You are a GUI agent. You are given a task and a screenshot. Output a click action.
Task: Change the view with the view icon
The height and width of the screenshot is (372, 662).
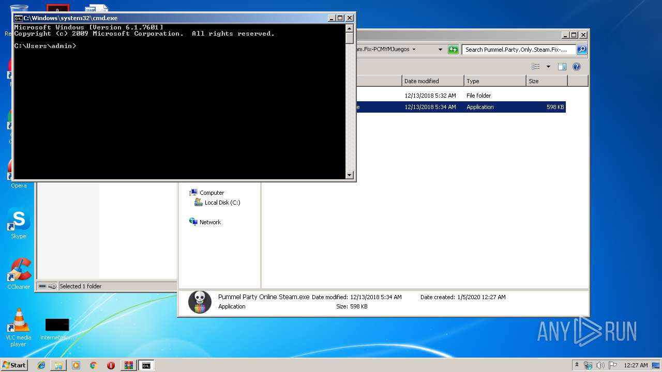[535, 67]
